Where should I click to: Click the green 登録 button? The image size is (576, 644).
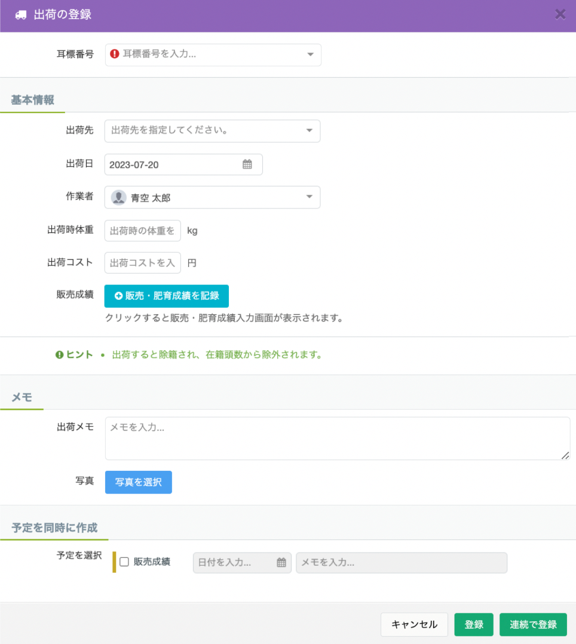coord(474,624)
